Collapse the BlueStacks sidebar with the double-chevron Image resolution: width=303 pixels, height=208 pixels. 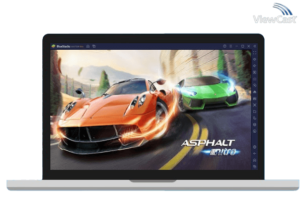click(255, 46)
